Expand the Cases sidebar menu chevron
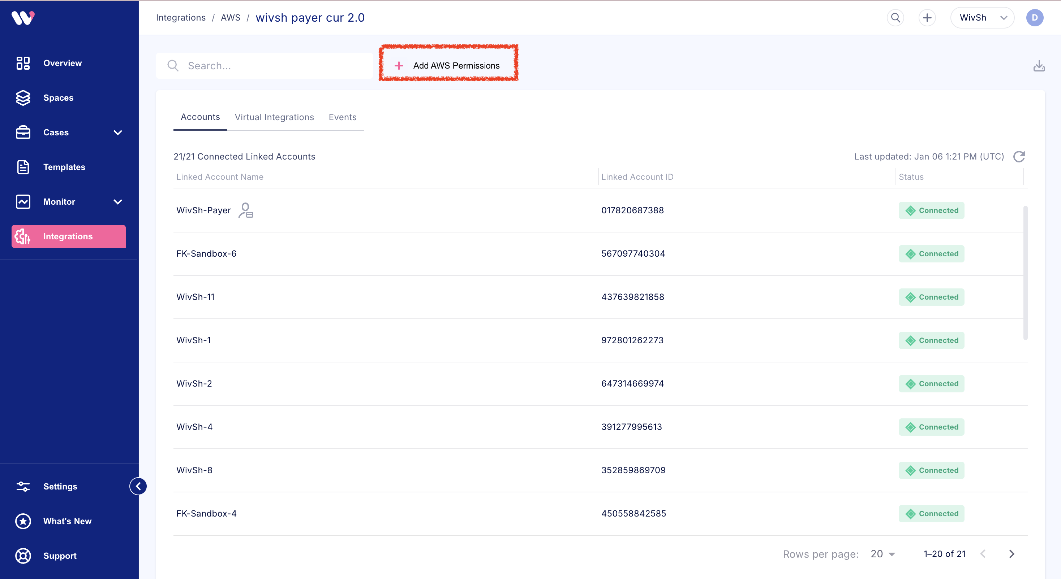Screen dimensions: 1061x579 click(x=118, y=132)
